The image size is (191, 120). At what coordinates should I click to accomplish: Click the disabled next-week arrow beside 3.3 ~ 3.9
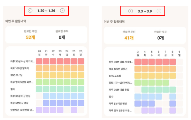click(x=159, y=11)
